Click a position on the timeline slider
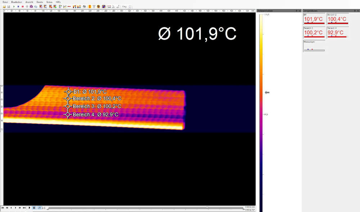The height and width of the screenshot is (212, 360). point(144,208)
